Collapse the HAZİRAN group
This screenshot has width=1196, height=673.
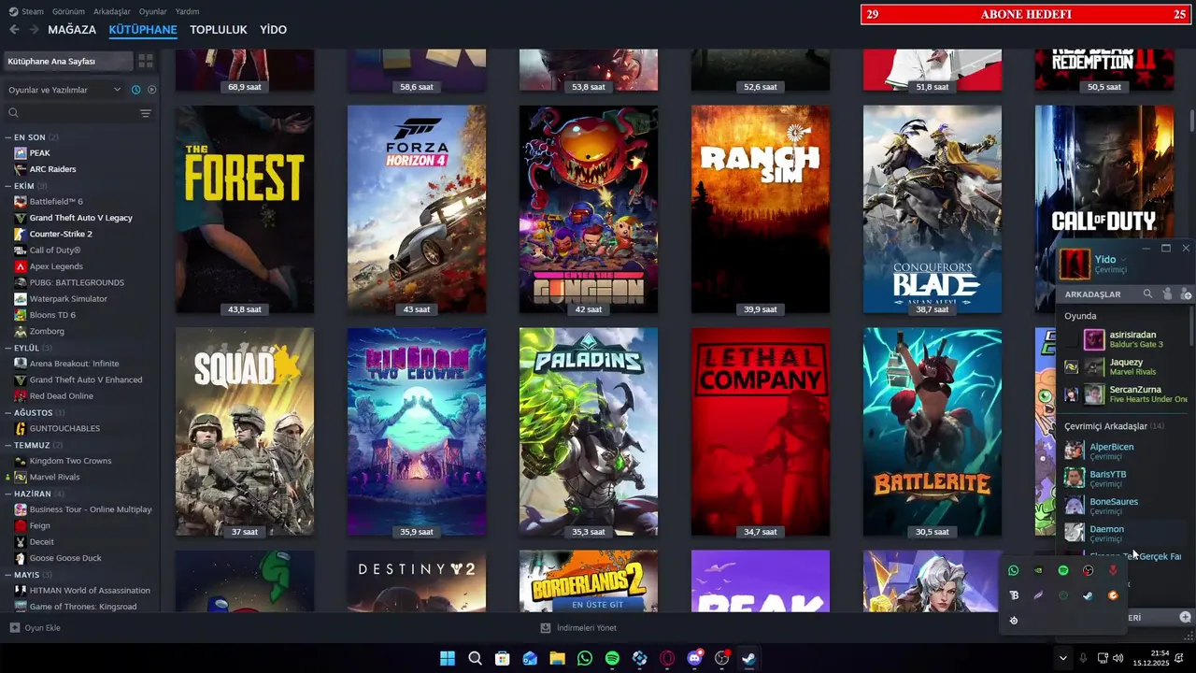pyautogui.click(x=8, y=494)
